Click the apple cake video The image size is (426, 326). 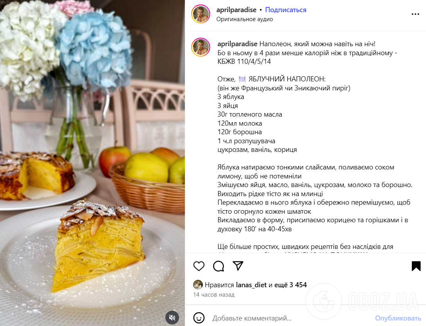coord(92,163)
